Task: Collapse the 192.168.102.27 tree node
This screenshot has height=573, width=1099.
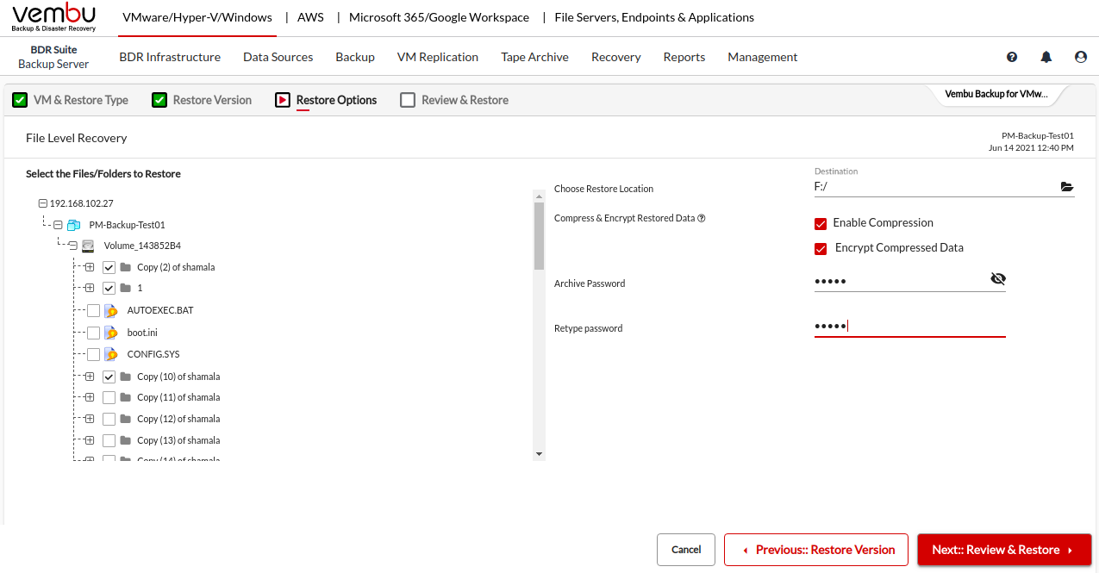Action: [x=42, y=203]
